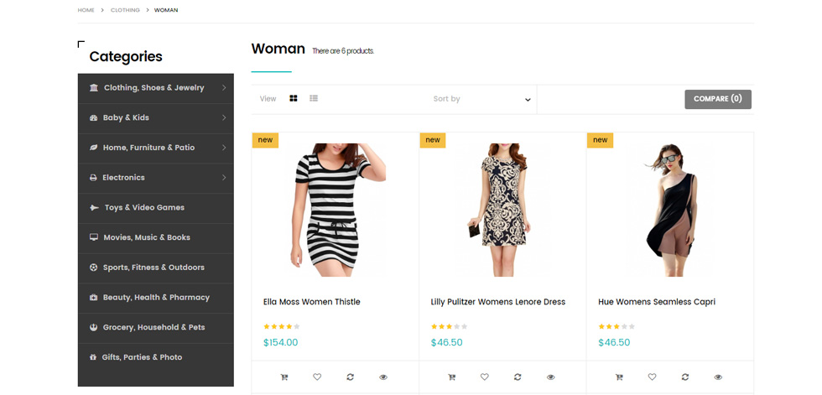822x395 pixels.
Task: Open Movies, Music & Books category
Action: (147, 237)
